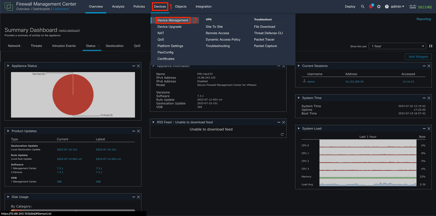Open the search magnifier icon
Image resolution: width=436 pixels, height=216 pixels.
pyautogui.click(x=363, y=7)
